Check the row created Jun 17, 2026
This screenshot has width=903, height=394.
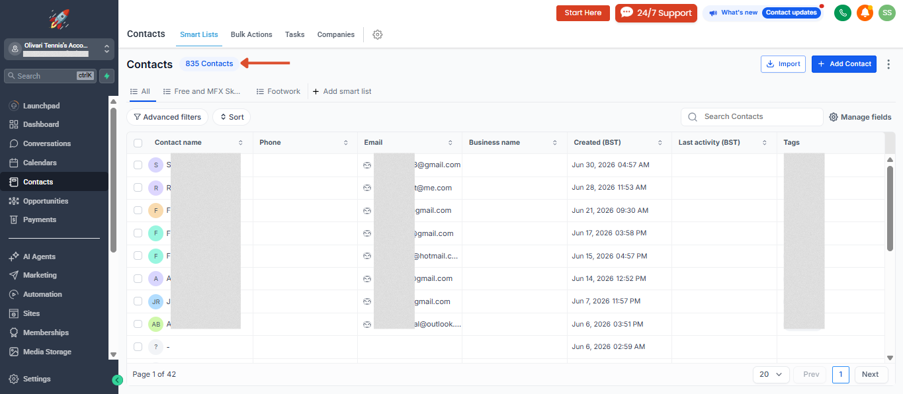pyautogui.click(x=138, y=233)
